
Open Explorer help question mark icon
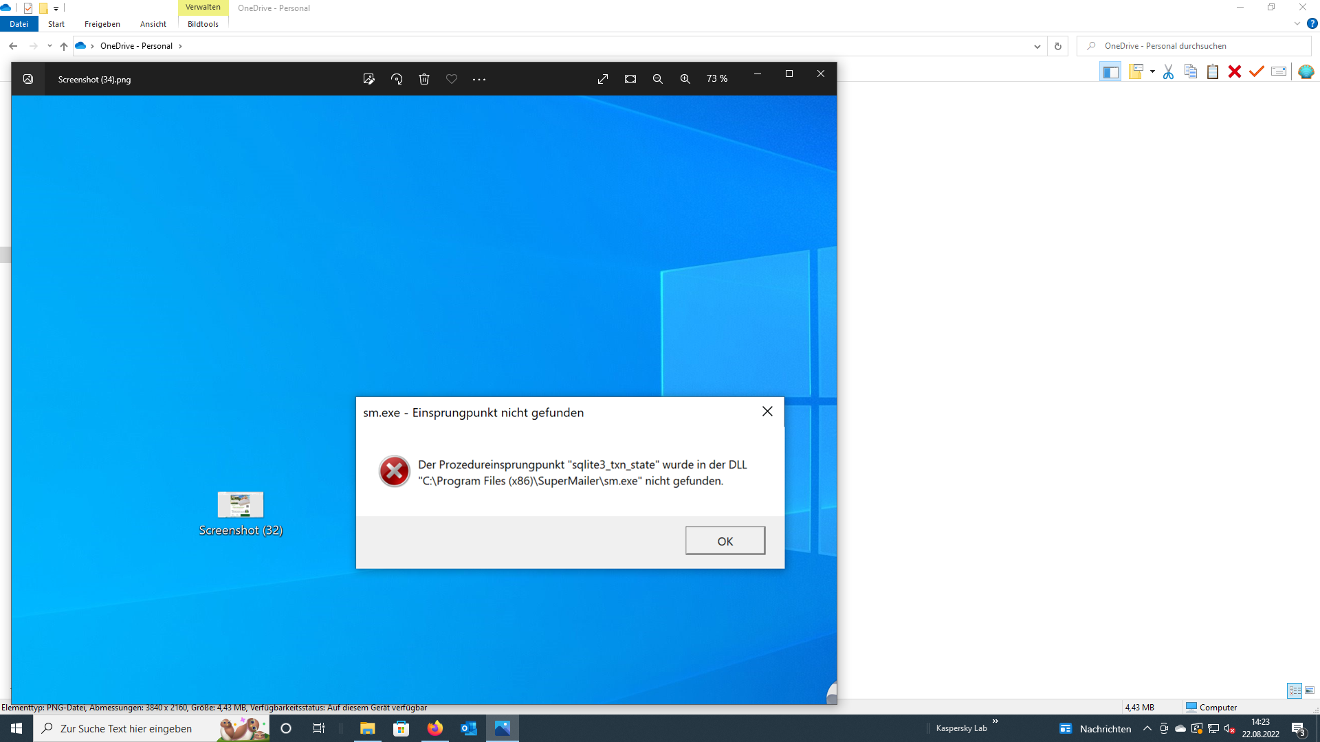coord(1312,23)
